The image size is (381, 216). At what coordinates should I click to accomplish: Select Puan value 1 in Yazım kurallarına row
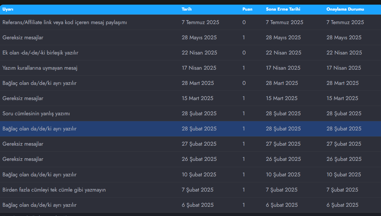click(x=244, y=68)
